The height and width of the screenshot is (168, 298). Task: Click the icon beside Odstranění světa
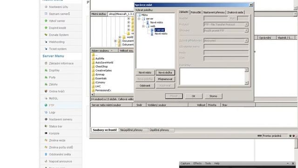46,154
